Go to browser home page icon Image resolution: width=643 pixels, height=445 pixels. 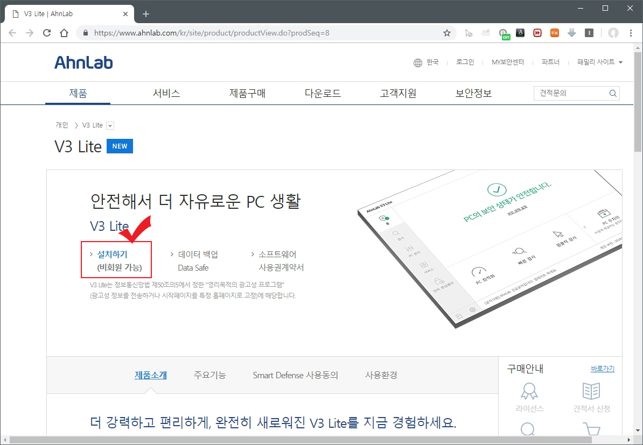click(64, 33)
